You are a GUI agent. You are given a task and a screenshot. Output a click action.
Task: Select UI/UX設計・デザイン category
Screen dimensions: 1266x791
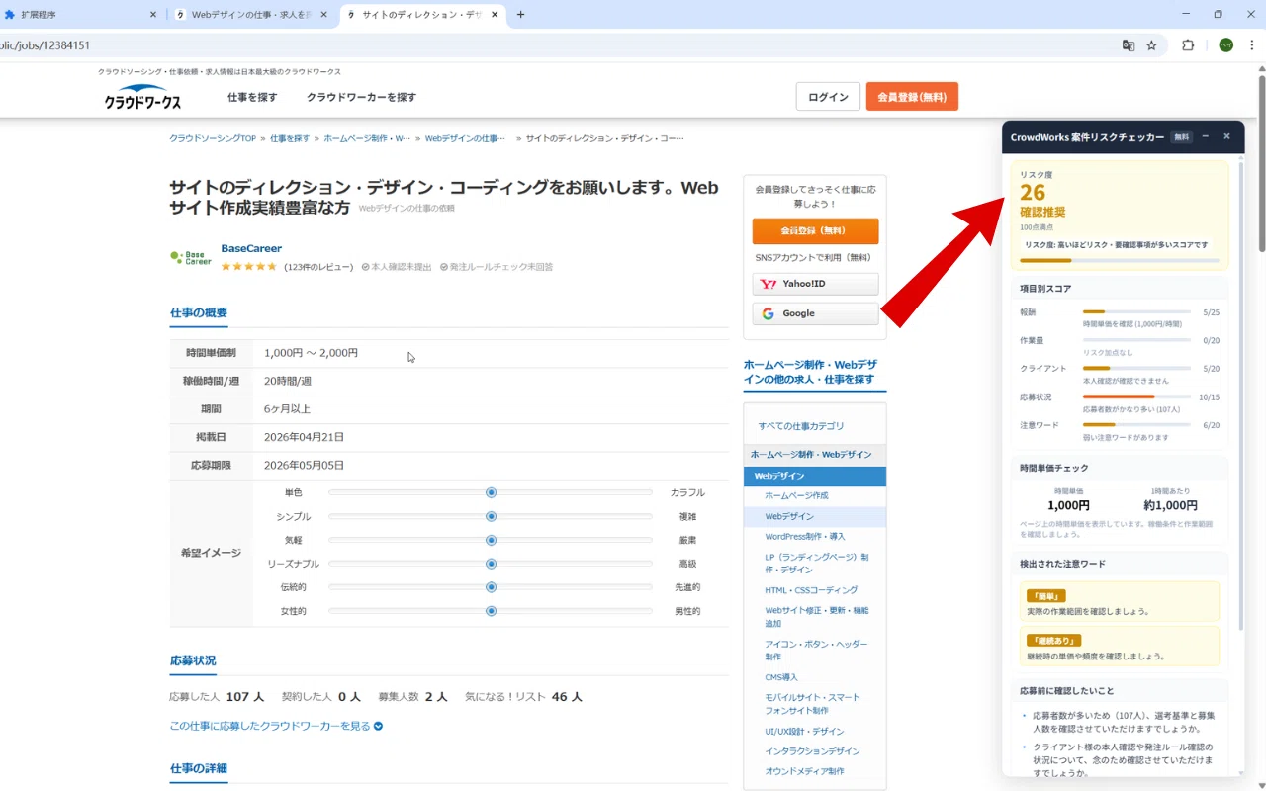[x=804, y=732]
